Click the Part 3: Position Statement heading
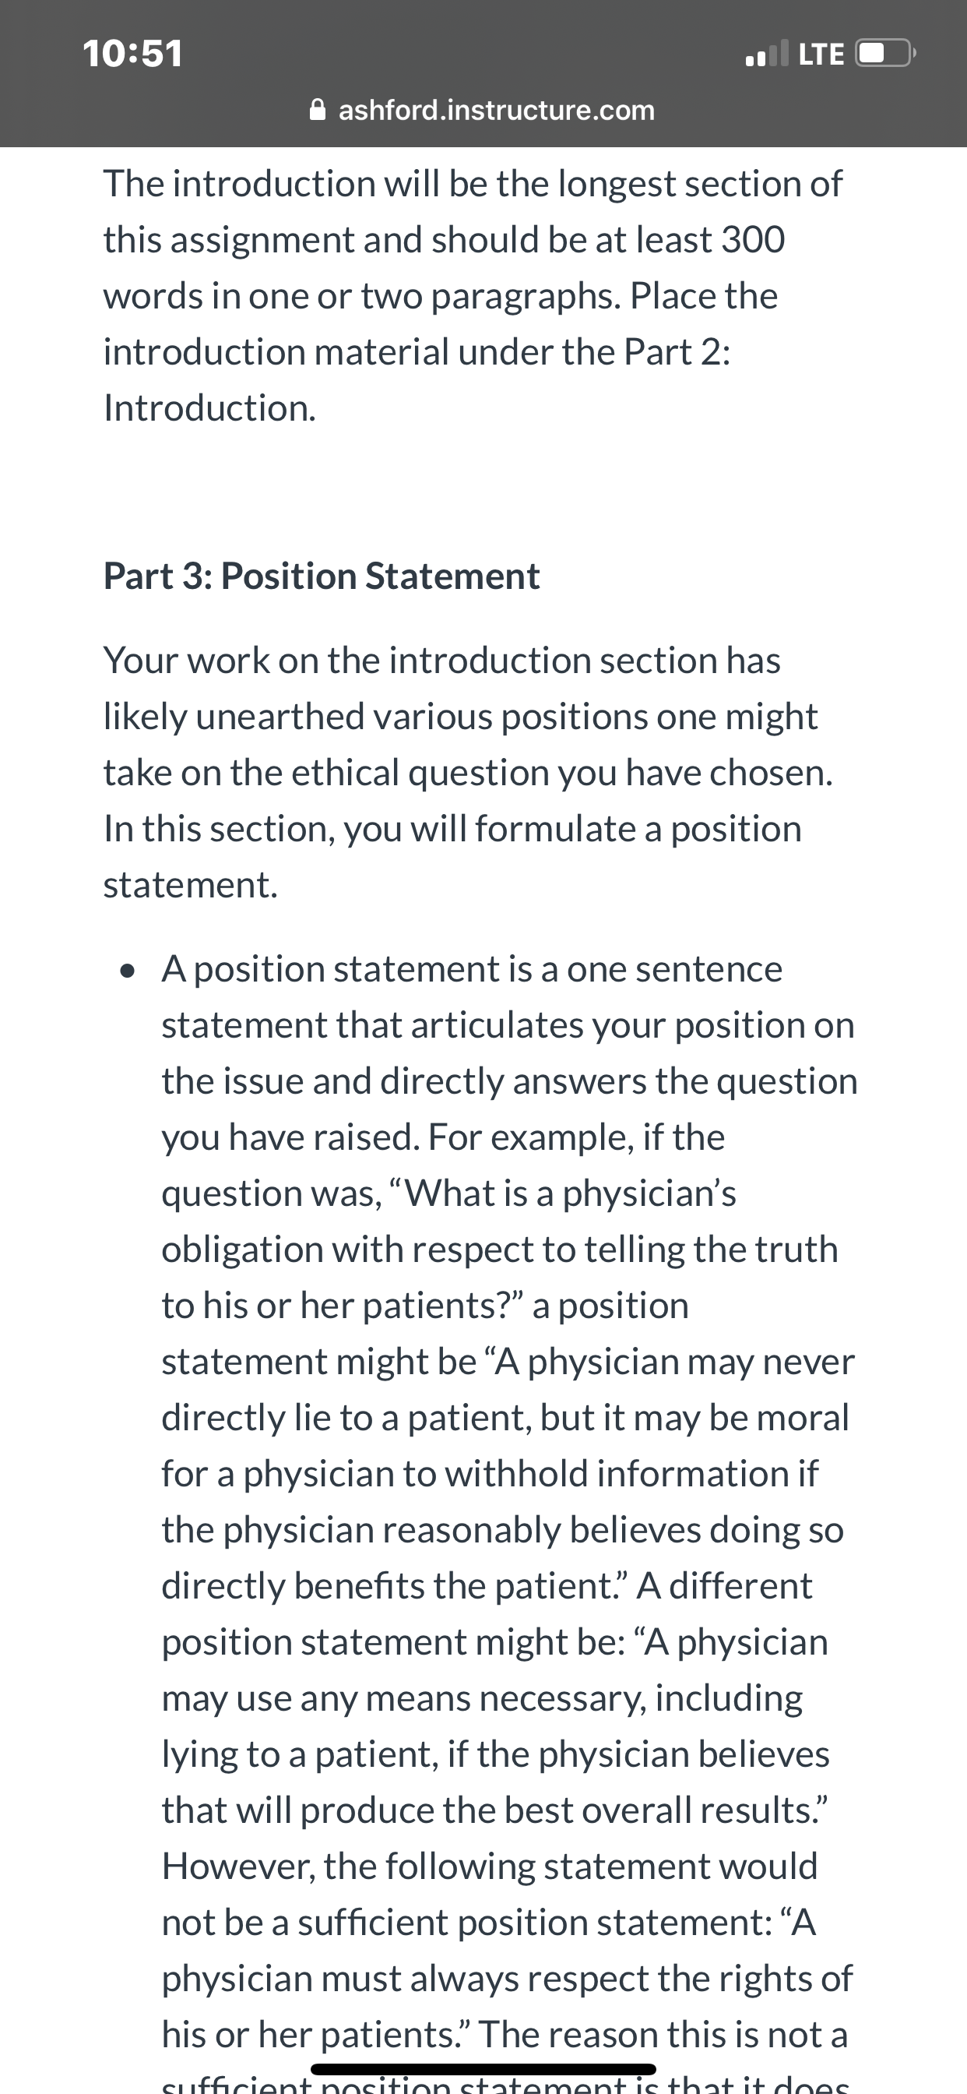The image size is (967, 2094). 321,576
